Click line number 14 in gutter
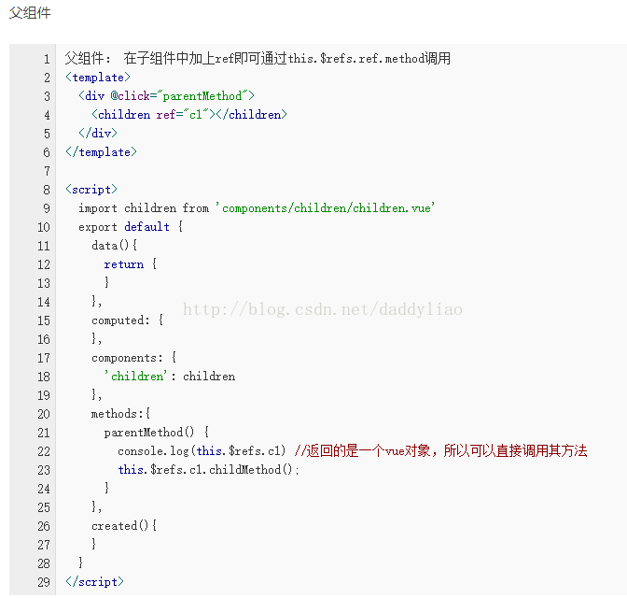Viewport: 627px width, 598px height. tap(44, 302)
